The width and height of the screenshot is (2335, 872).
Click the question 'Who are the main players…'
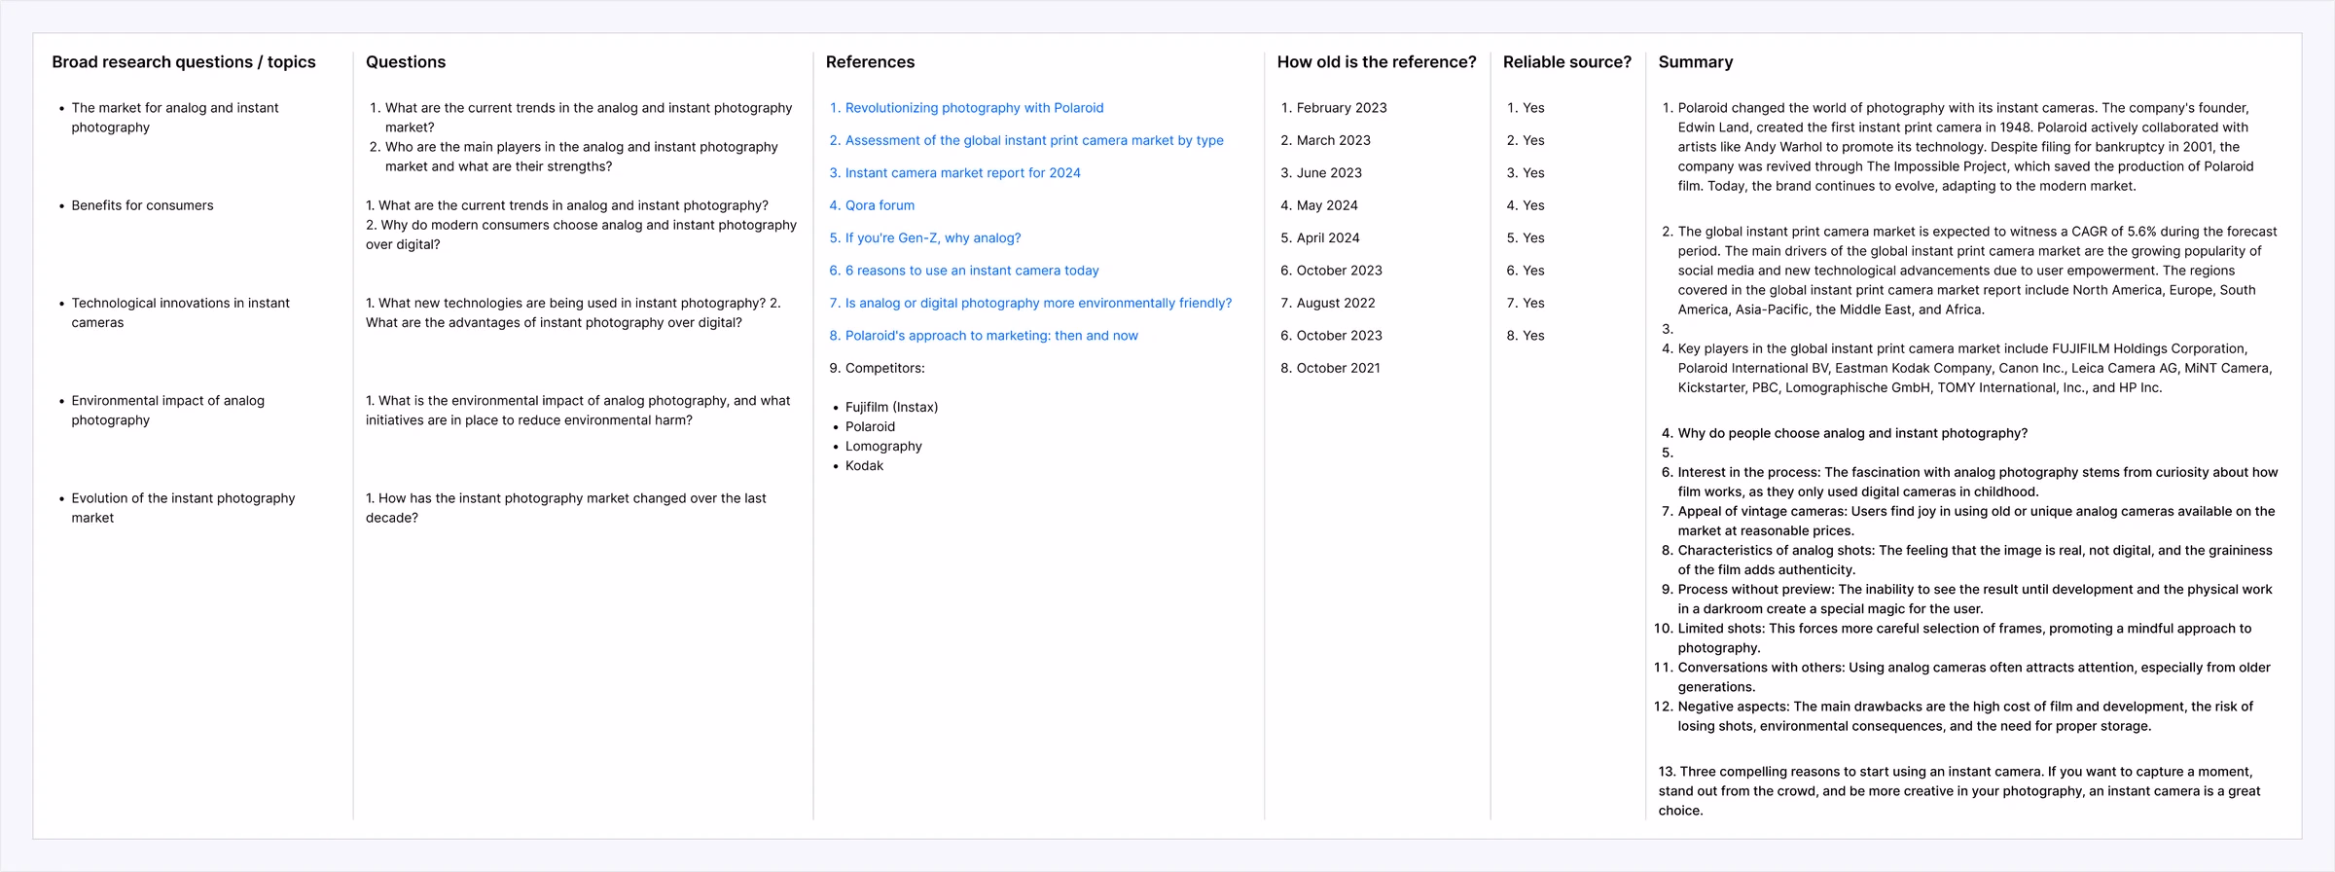pos(581,157)
